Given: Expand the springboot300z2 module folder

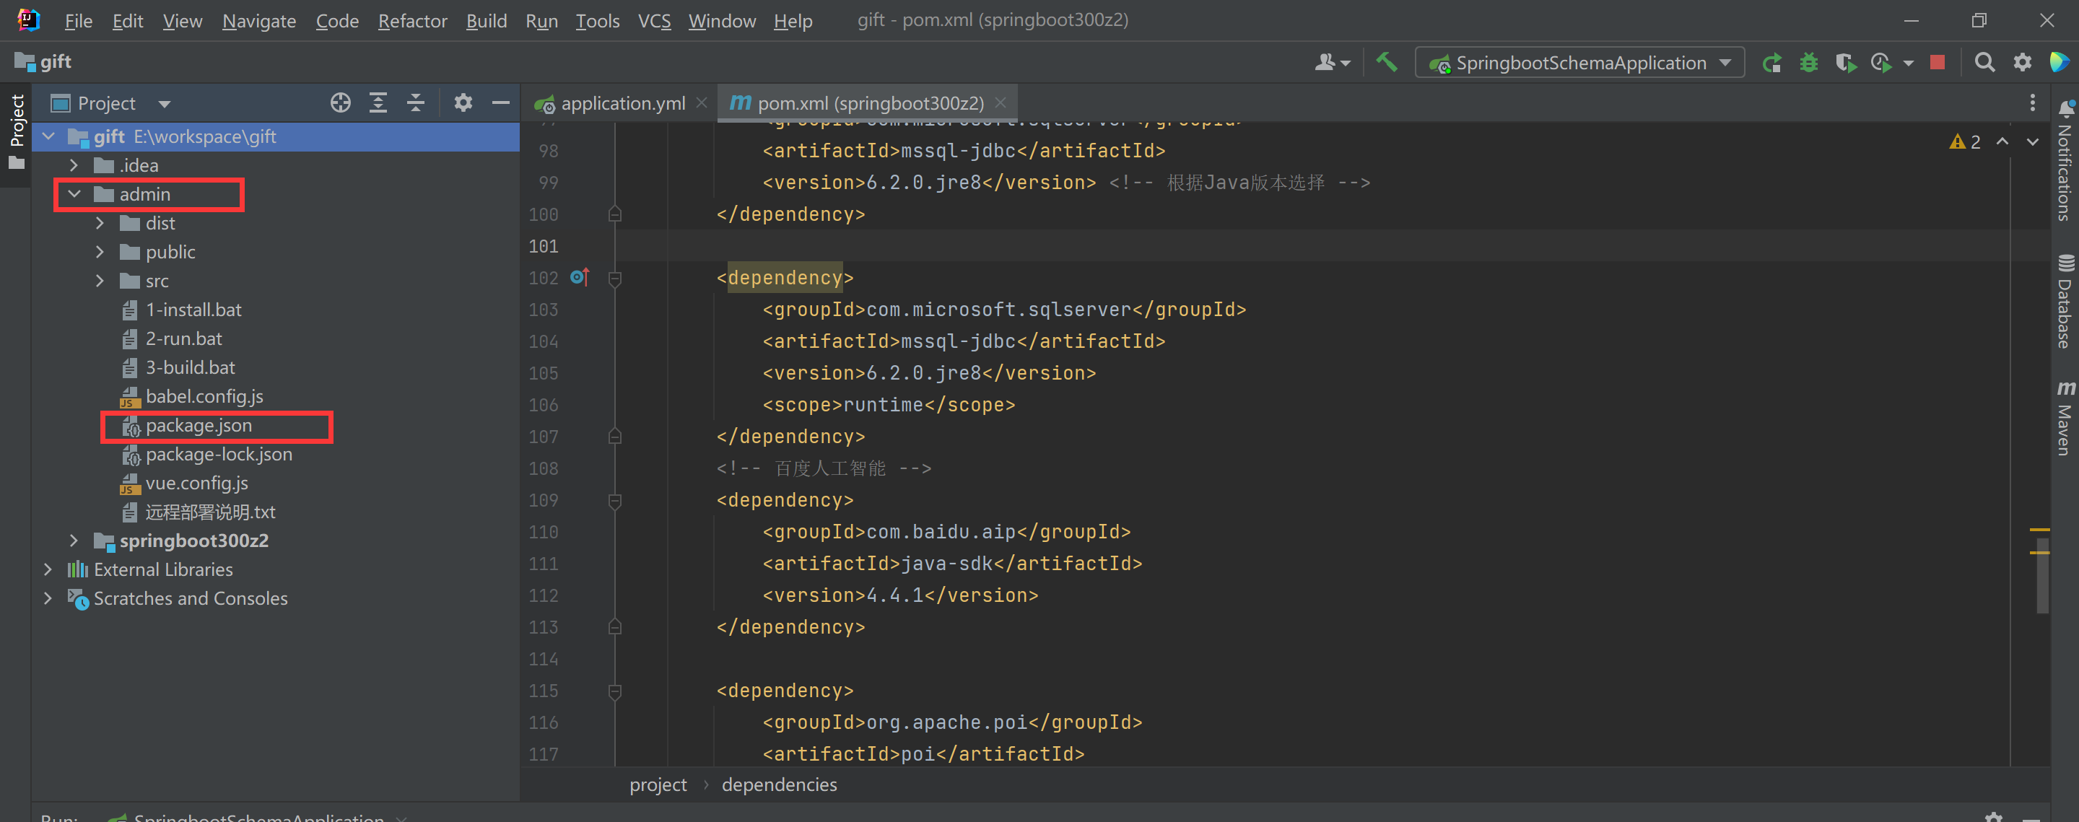Looking at the screenshot, I should tap(74, 541).
